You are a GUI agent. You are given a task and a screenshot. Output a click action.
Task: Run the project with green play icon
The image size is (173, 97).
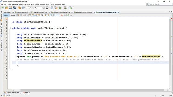60,8
